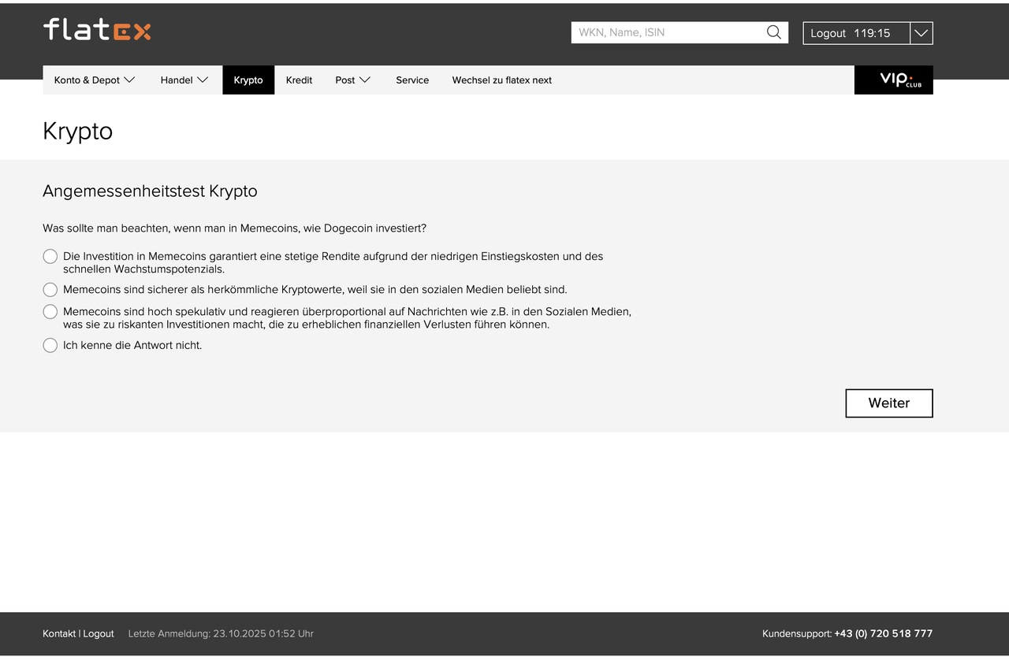
Task: Select 'garantiert eine stetige Rendite' answer
Action: coord(50,257)
